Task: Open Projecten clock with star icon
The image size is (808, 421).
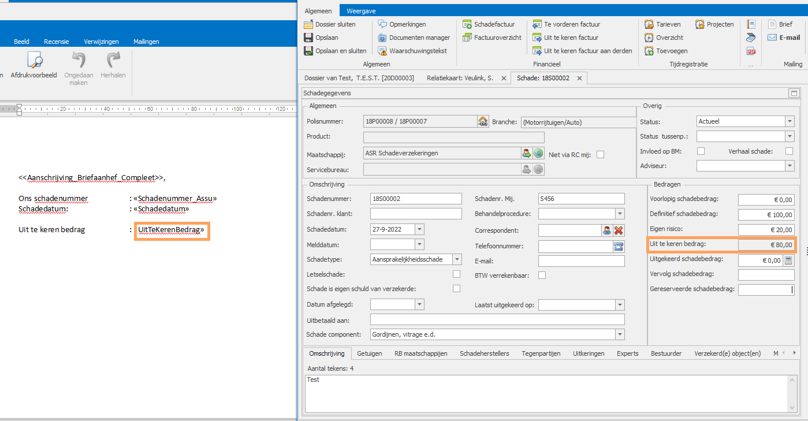Action: pyautogui.click(x=700, y=24)
